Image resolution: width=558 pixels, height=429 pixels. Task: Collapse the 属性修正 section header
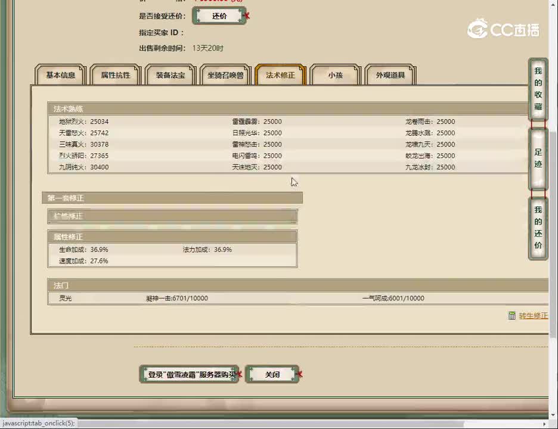tap(172, 237)
